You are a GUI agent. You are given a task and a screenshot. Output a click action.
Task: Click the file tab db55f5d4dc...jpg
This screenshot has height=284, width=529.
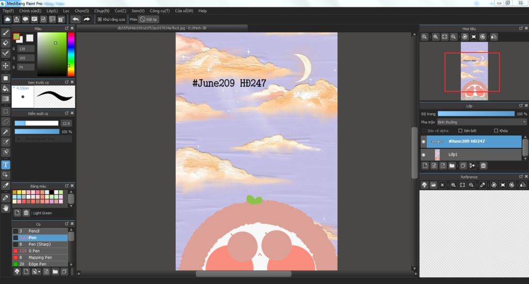162,28
